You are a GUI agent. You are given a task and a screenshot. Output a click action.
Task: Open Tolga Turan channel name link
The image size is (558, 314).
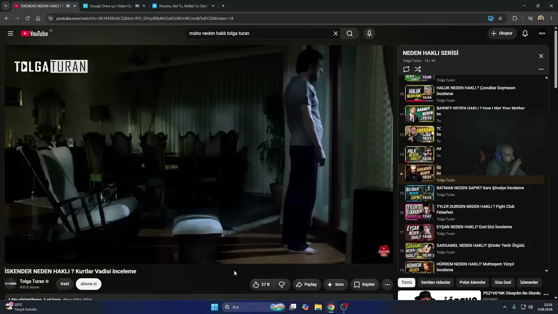pos(32,281)
